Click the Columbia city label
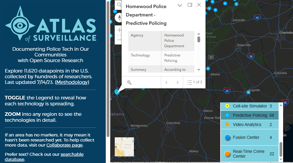This screenshot has height=163, width=293. (280, 73)
